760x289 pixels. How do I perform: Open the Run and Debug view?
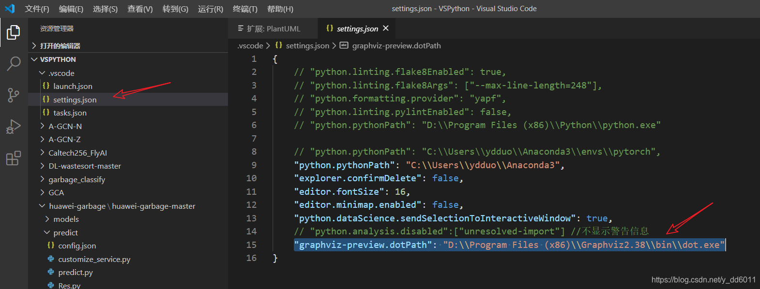pyautogui.click(x=14, y=127)
